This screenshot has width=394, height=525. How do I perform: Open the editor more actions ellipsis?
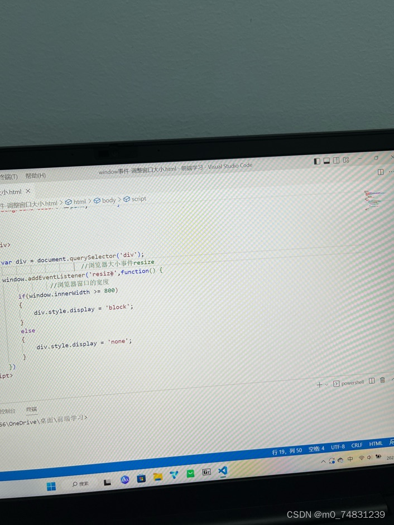391,171
